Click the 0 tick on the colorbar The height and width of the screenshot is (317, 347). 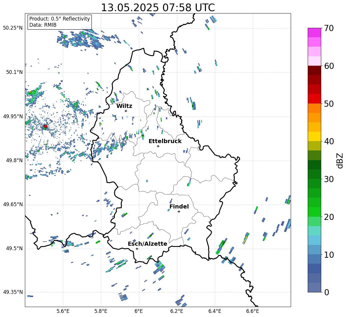(x=326, y=292)
